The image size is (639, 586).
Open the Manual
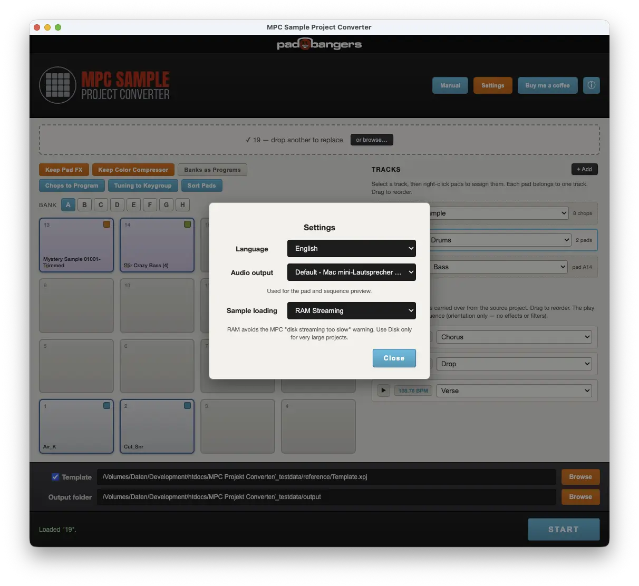(450, 85)
